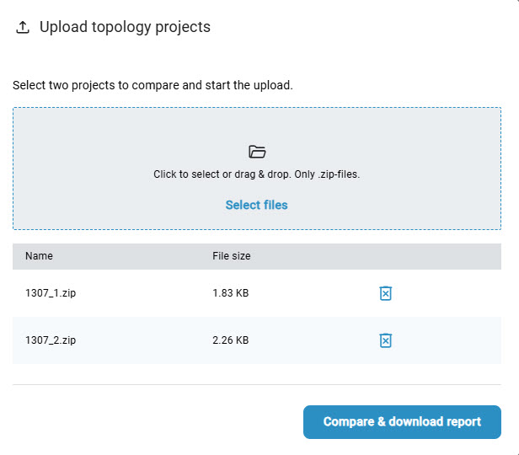Screen dimensions: 519x455
Task: Click Compare & download report button
Action: pyautogui.click(x=402, y=422)
